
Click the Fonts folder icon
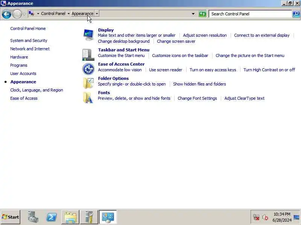[88, 97]
